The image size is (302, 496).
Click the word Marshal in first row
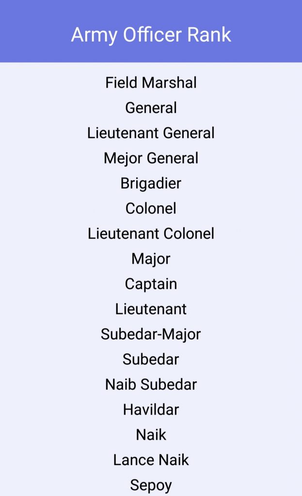169,83
